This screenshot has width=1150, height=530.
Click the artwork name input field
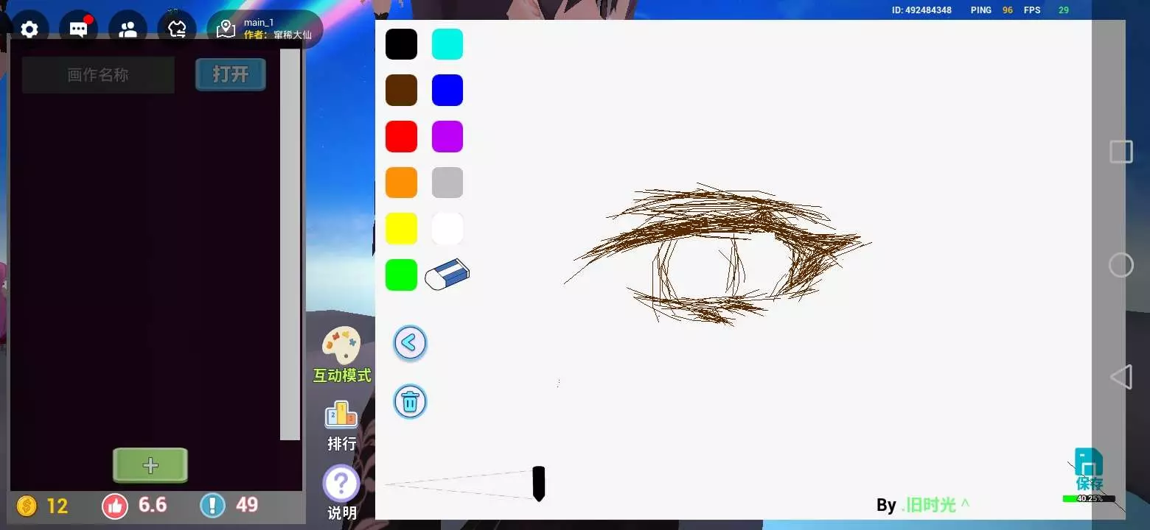[98, 75]
